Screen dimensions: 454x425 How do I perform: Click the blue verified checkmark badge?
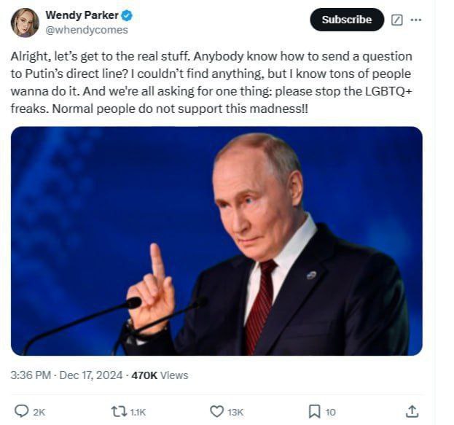click(127, 15)
